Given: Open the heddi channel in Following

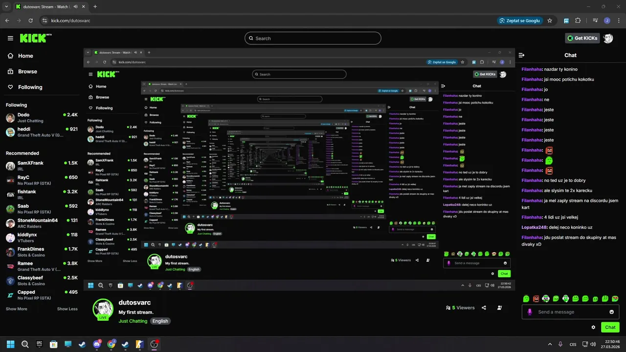Looking at the screenshot, I should tap(42, 132).
